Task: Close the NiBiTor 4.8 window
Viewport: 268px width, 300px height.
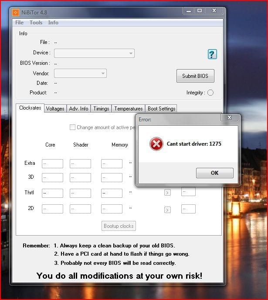Action: coord(214,11)
